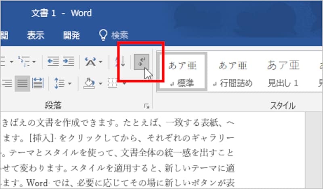
Task: Click the Asian layout (拡張書式) icon
Action: 90,62
